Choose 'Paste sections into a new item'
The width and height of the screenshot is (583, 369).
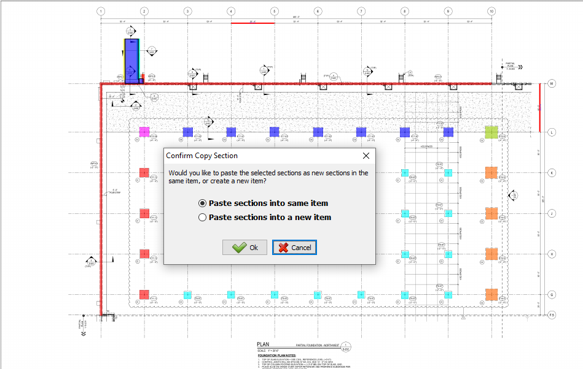pos(203,218)
